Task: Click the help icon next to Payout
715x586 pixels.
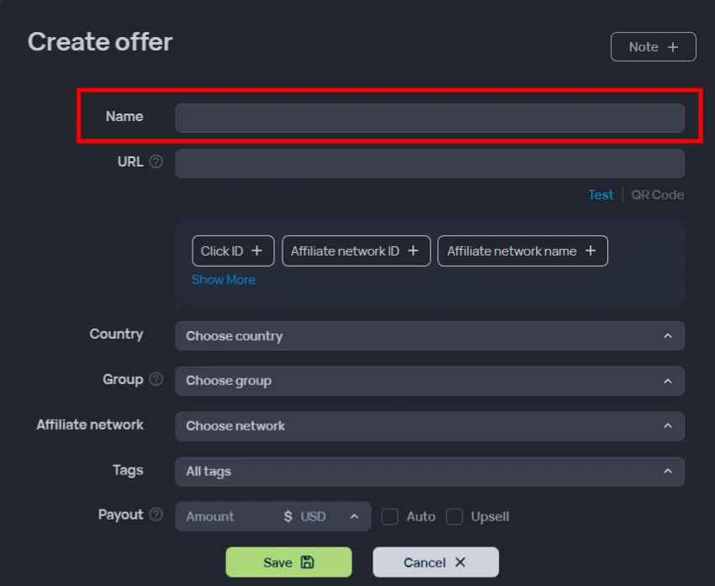Action: (x=156, y=515)
